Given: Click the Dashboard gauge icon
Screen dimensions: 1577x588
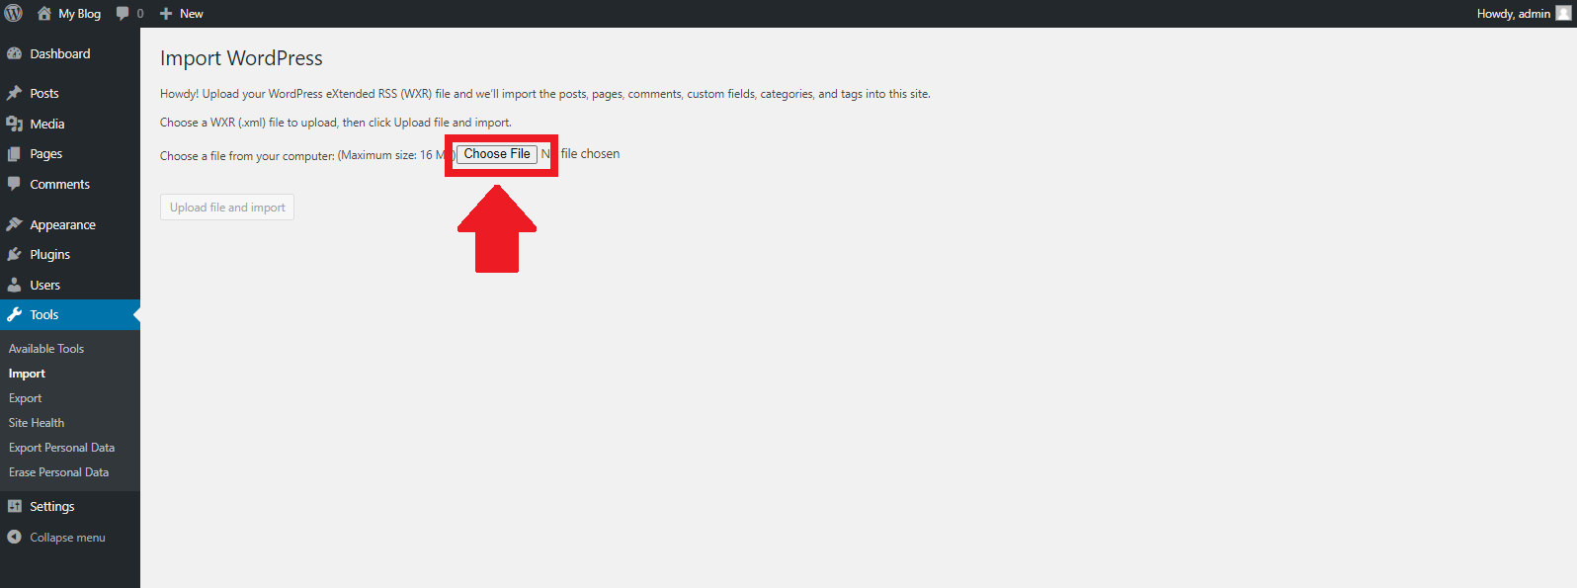Looking at the screenshot, I should coord(14,54).
